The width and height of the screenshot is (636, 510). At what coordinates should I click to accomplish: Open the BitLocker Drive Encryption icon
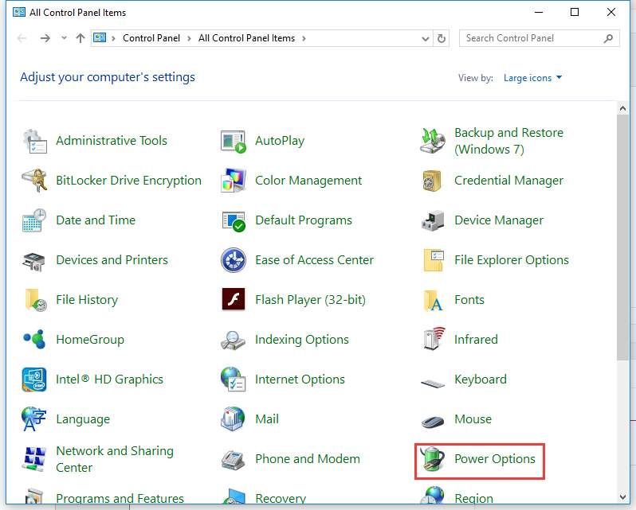[x=34, y=181]
